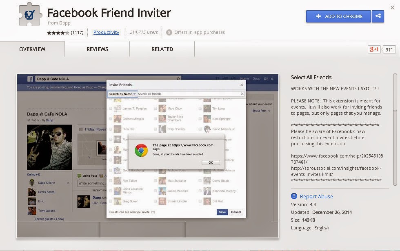Click the (1117) rating count
Screen dimensions: 400x251
click(77, 32)
